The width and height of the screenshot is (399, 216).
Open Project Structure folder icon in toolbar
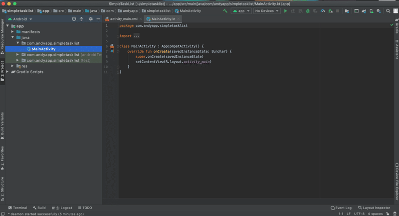click(x=347, y=11)
